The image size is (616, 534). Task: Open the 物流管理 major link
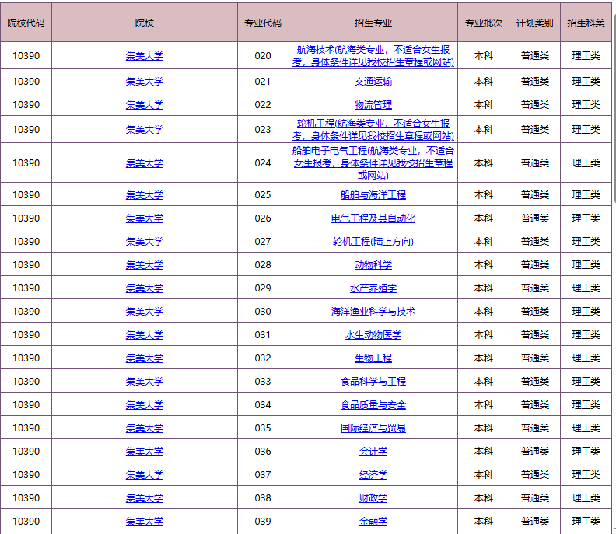click(373, 104)
